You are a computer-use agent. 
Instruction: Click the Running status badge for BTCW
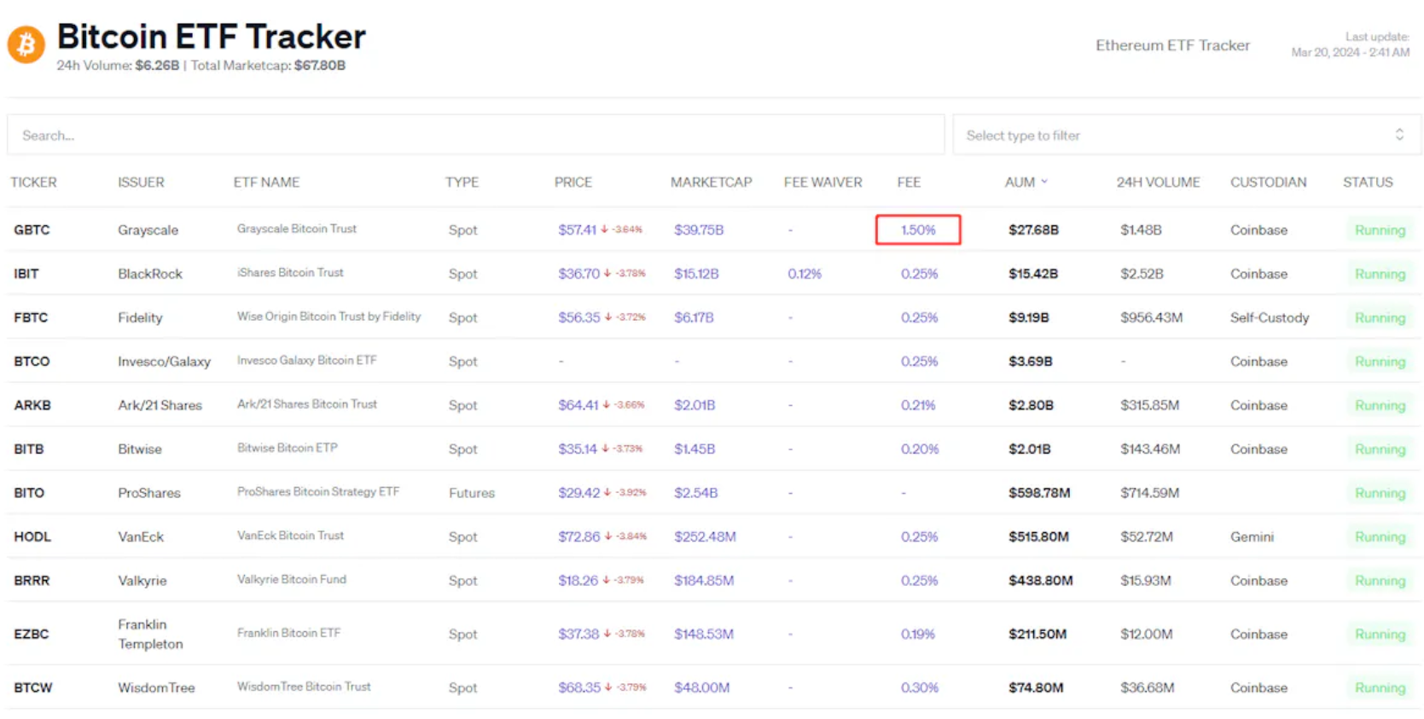(1379, 688)
